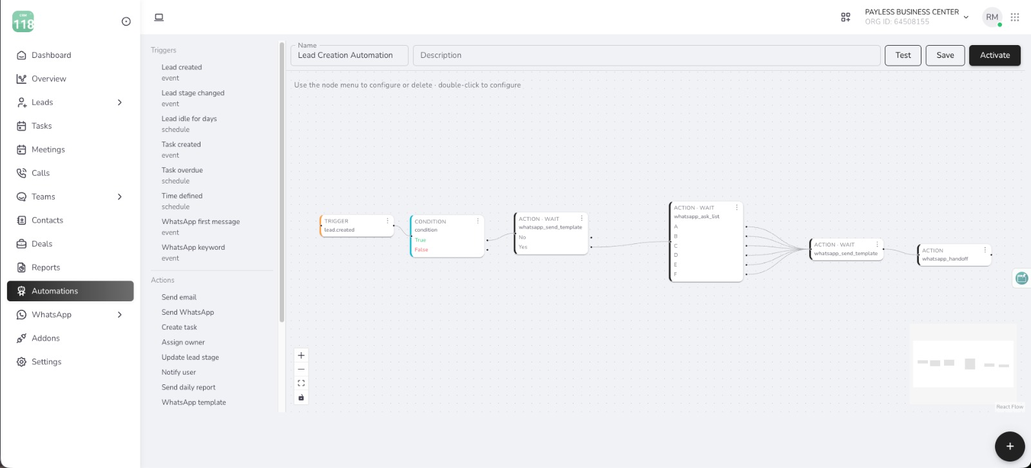Open the whatsapp_handoff node three-dot menu

(985, 250)
